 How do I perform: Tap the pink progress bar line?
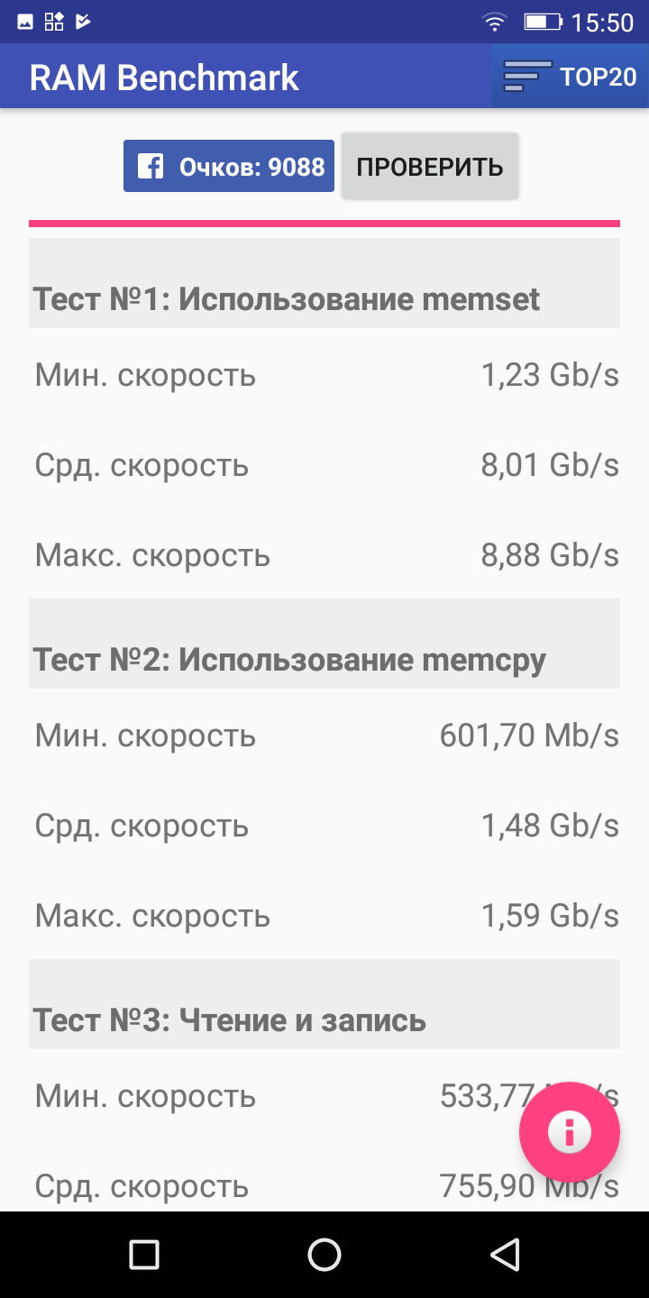tap(324, 223)
